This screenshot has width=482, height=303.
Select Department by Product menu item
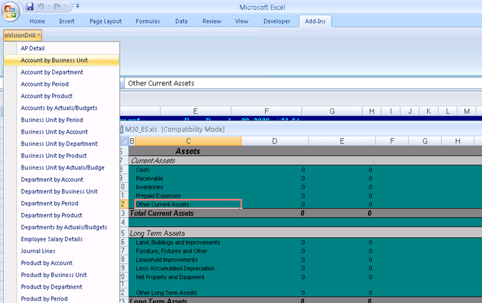coord(62,215)
